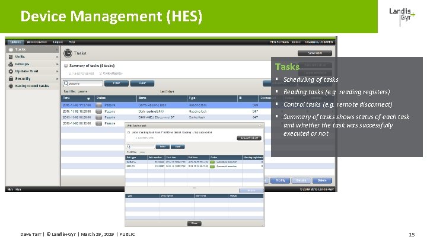427x240 pixels.
Task: Click green status icon in first dialog row
Action: (x=212, y=162)
